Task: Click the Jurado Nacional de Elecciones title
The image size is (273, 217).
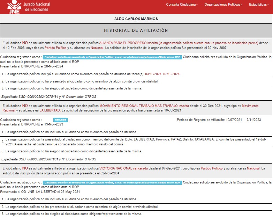Action: click(37, 7)
